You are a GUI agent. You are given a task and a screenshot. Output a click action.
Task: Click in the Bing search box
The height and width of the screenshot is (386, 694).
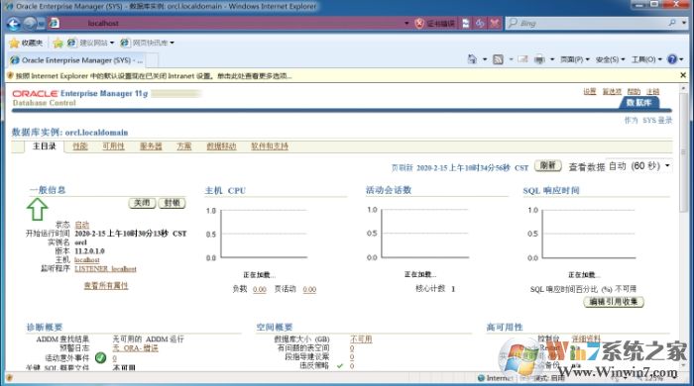(x=587, y=23)
